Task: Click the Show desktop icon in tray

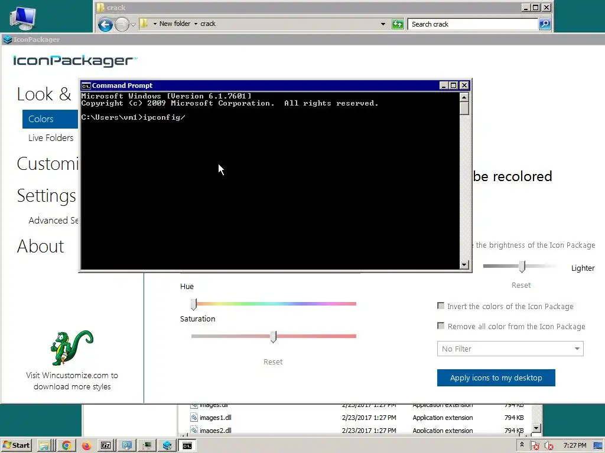Action: [x=598, y=446]
